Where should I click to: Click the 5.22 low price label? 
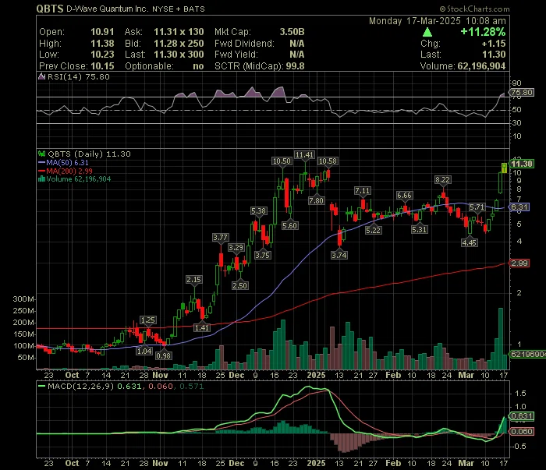pyautogui.click(x=374, y=230)
